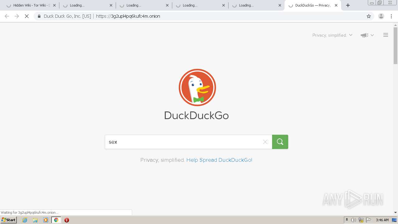Go back with the back arrow
The width and height of the screenshot is (398, 224).
pyautogui.click(x=7, y=16)
